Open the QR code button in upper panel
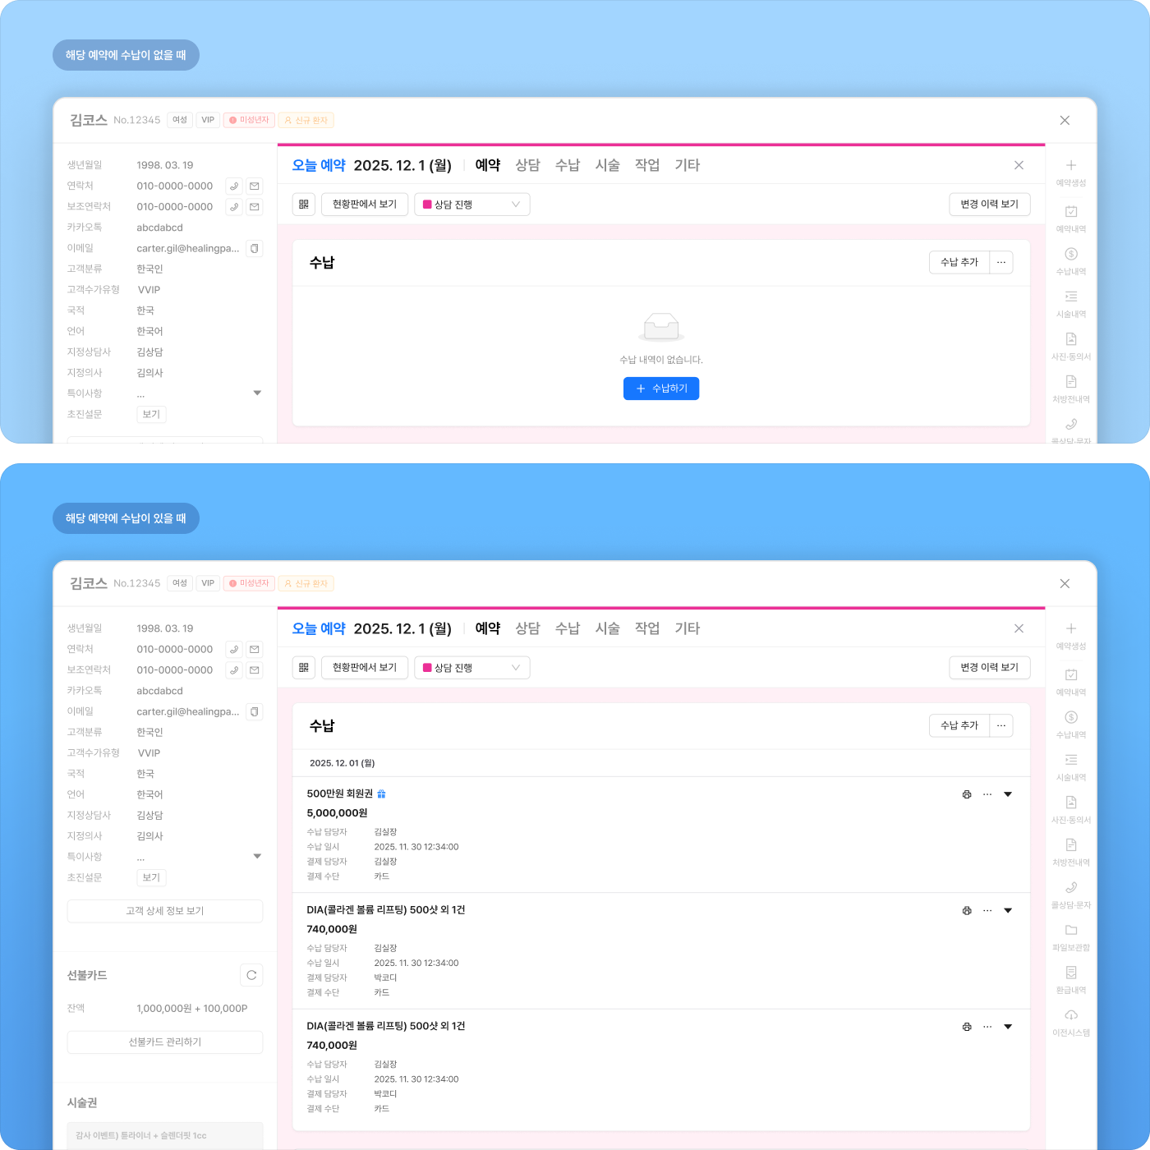This screenshot has height=1150, width=1150. [x=304, y=205]
